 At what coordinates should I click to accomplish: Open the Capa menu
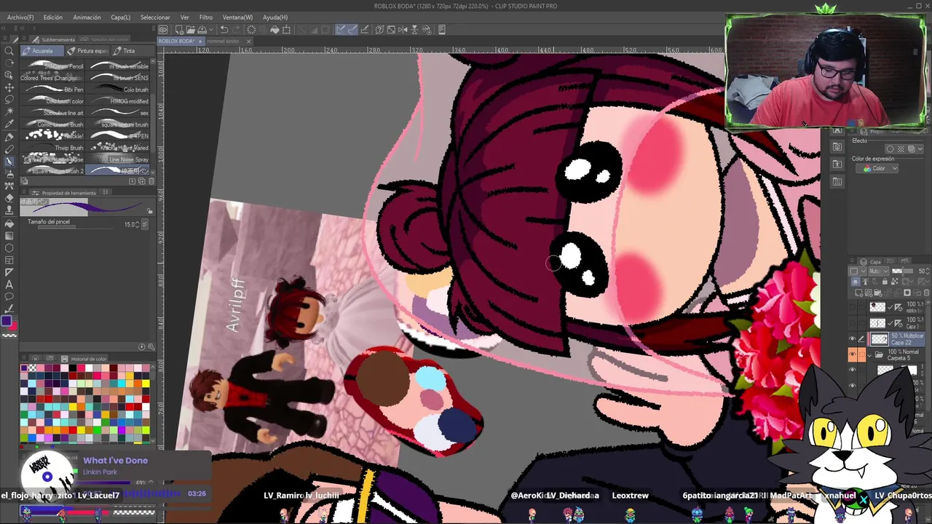pos(120,17)
